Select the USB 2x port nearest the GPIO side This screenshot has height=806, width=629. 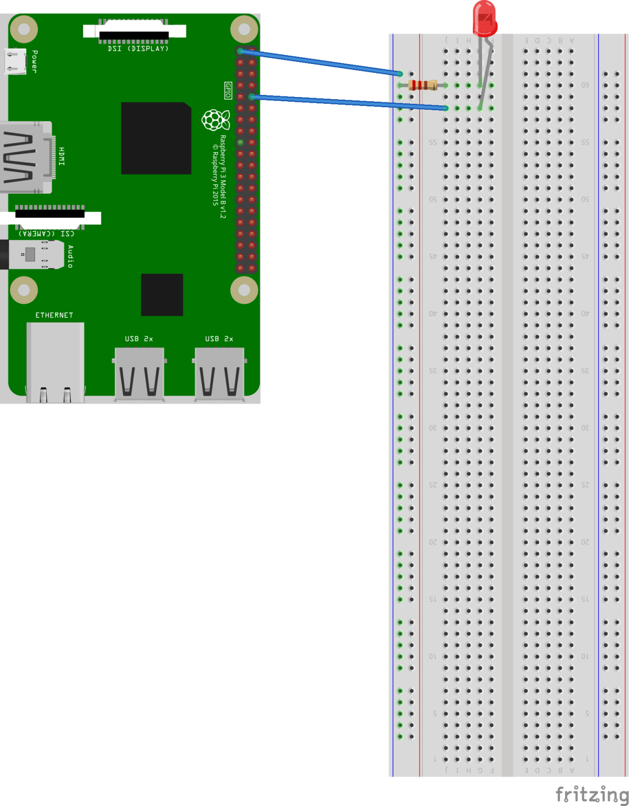point(219,375)
